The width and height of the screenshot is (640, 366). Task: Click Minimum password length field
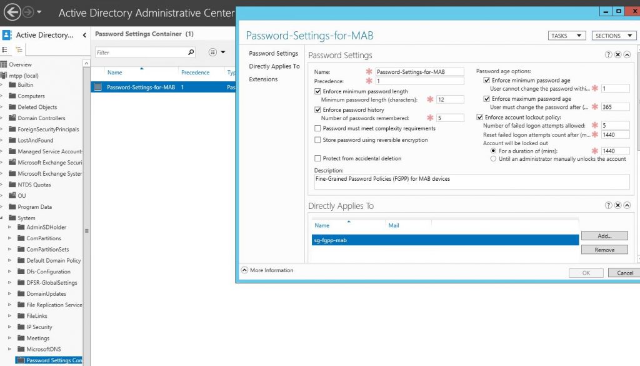click(x=450, y=99)
